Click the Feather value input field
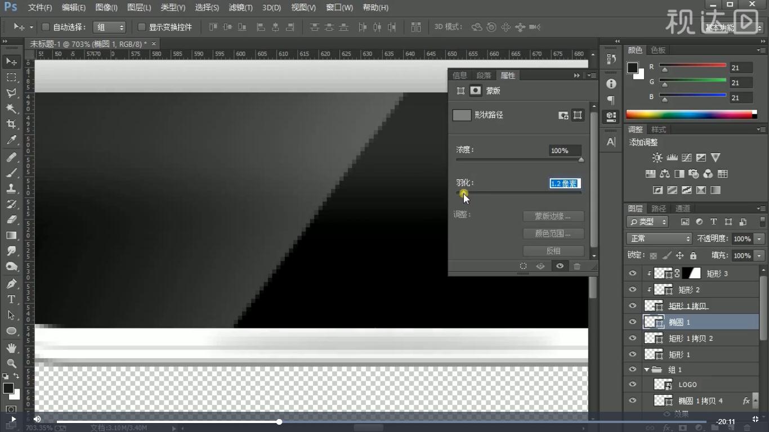The width and height of the screenshot is (769, 432). 565,183
